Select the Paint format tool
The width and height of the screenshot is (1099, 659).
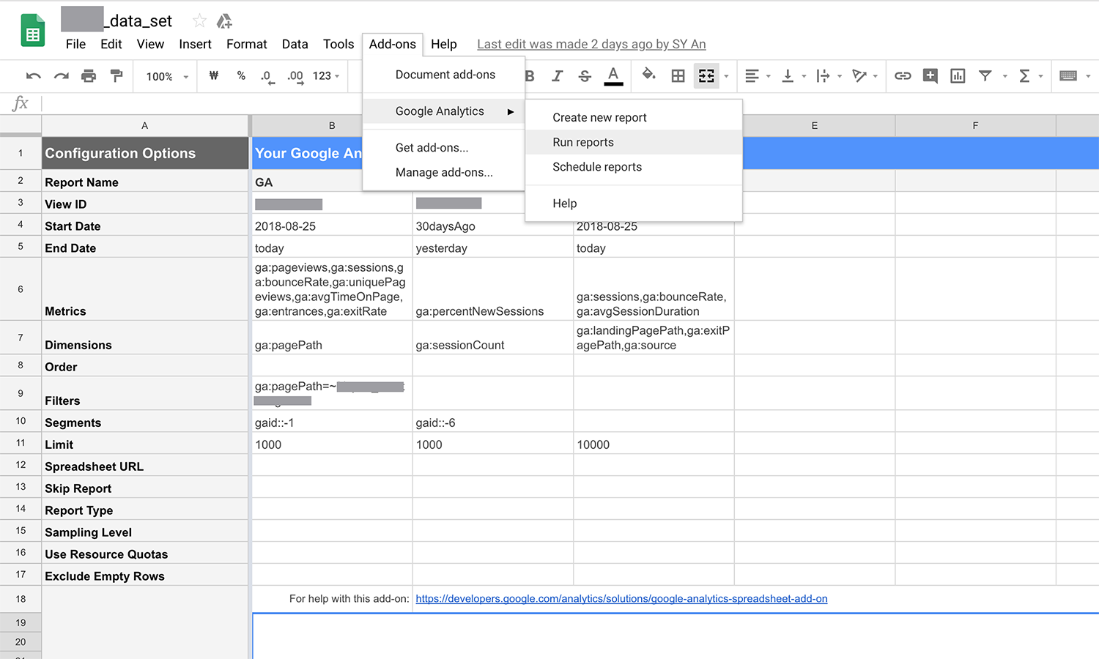pyautogui.click(x=116, y=76)
